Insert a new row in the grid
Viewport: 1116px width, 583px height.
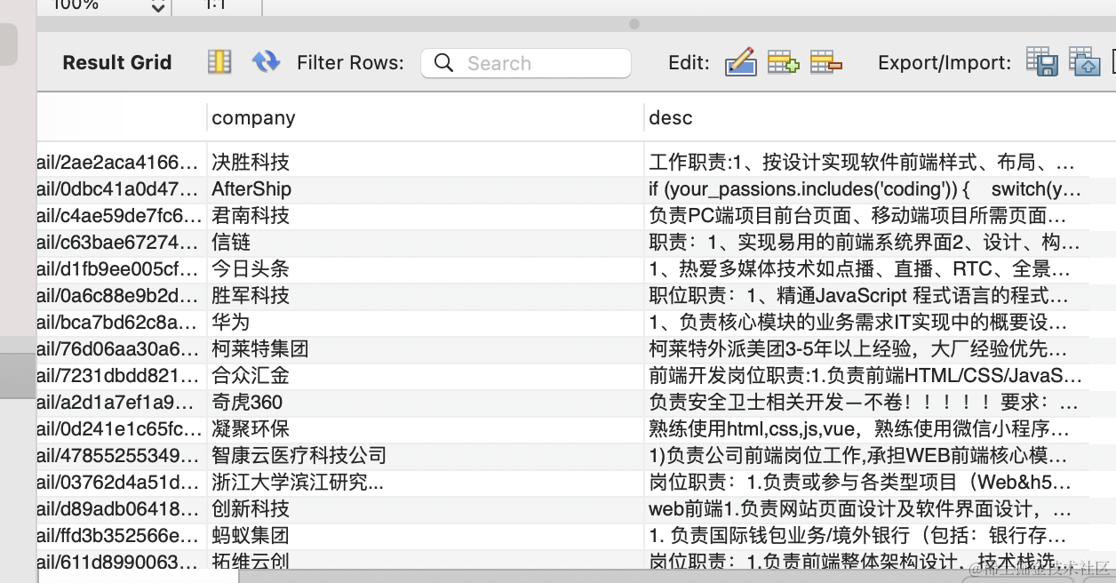coord(783,62)
